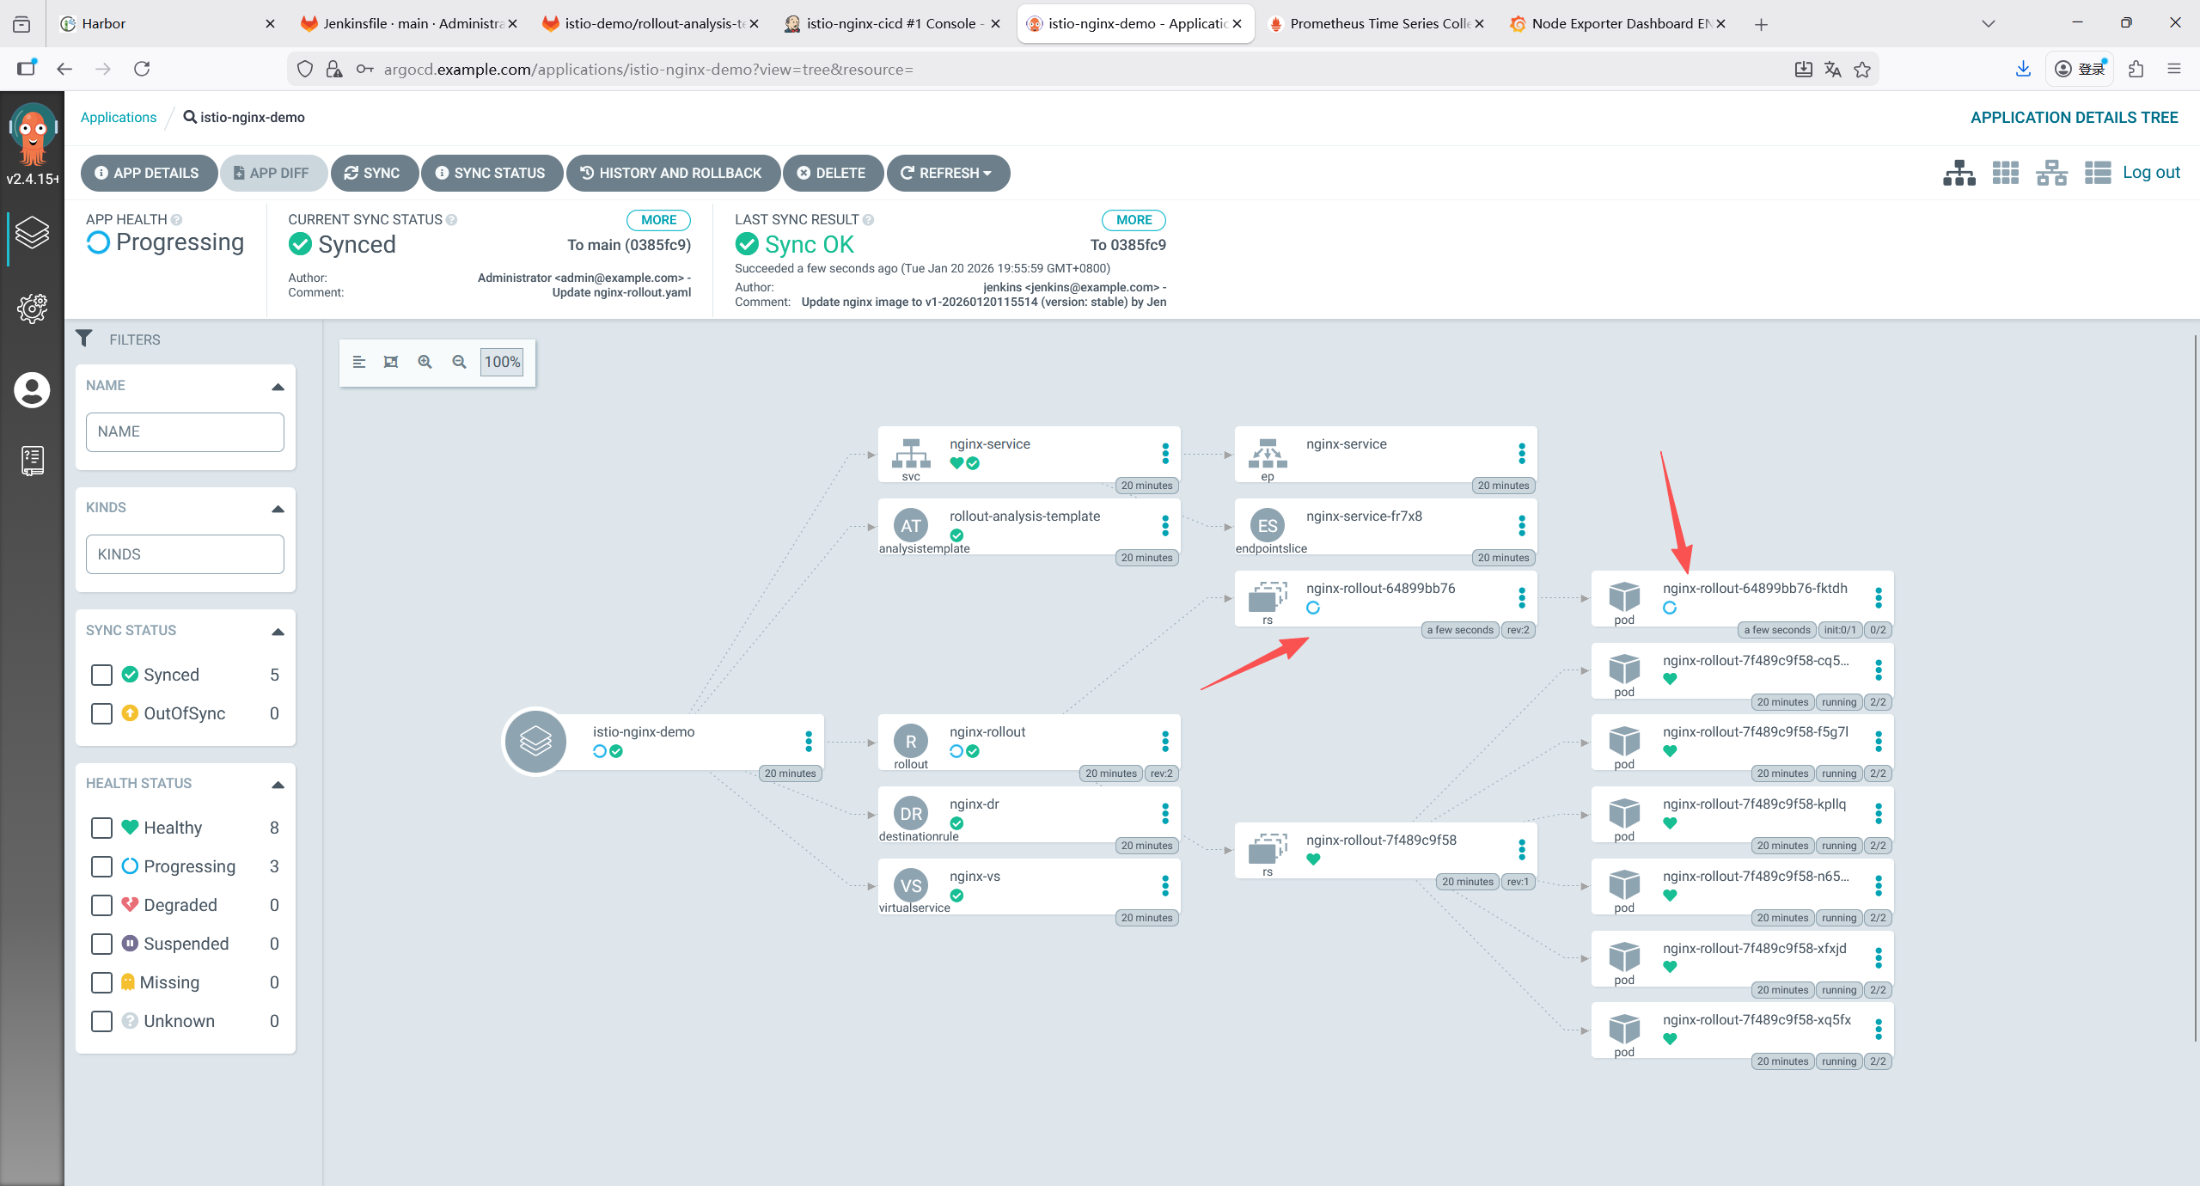This screenshot has width=2200, height=1186.
Task: Enable the Progressing health status filter
Action: [101, 866]
